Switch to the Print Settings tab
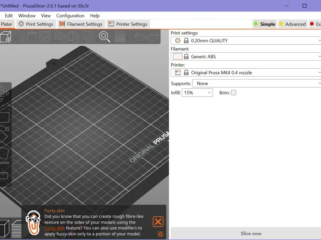321x240 pixels. tap(36, 24)
